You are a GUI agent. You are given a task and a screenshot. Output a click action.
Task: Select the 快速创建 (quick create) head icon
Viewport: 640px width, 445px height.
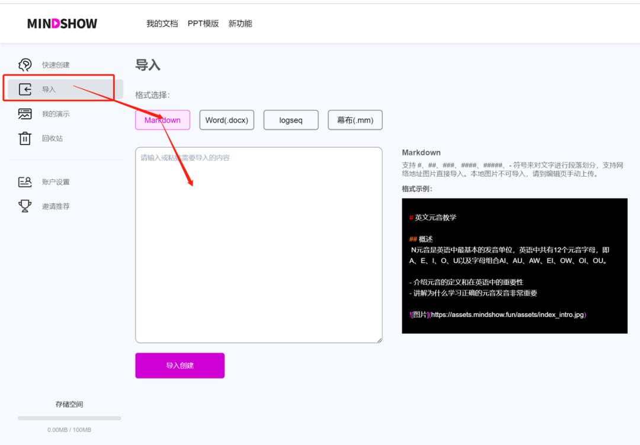coord(24,64)
